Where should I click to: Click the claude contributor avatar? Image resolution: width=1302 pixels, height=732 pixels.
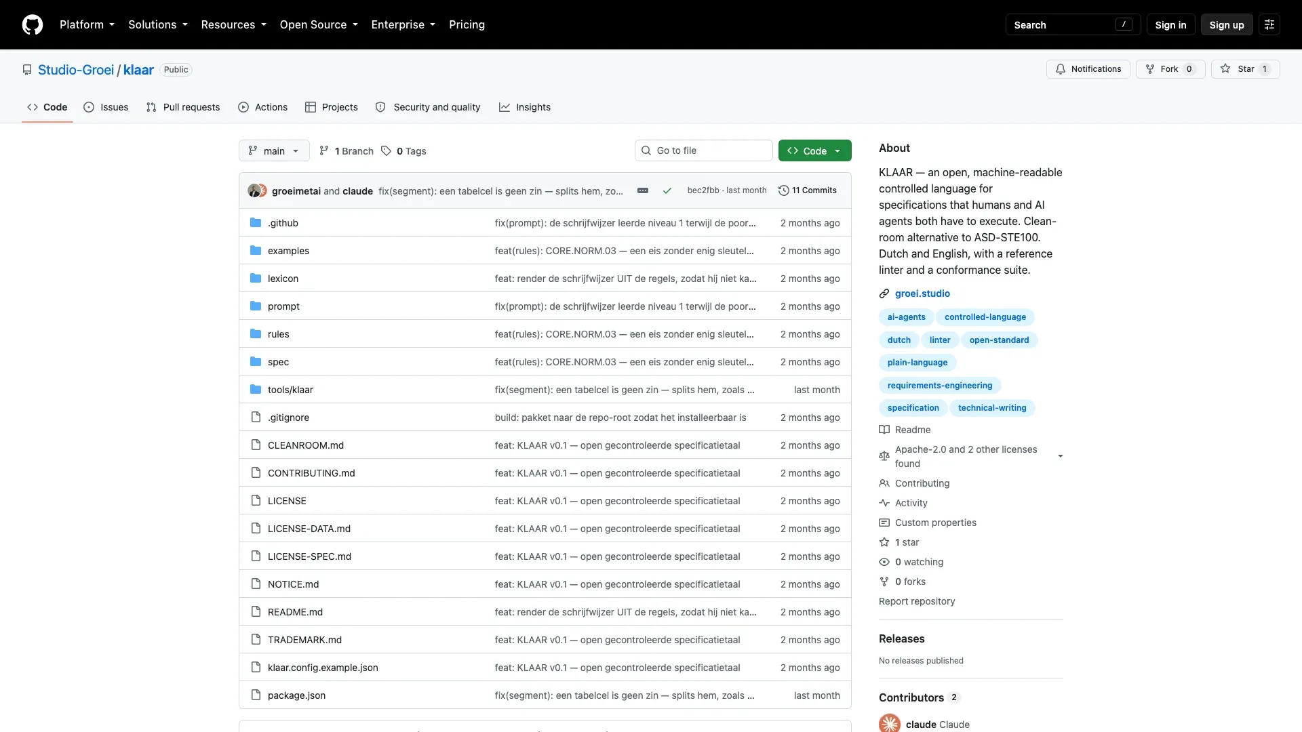(890, 724)
